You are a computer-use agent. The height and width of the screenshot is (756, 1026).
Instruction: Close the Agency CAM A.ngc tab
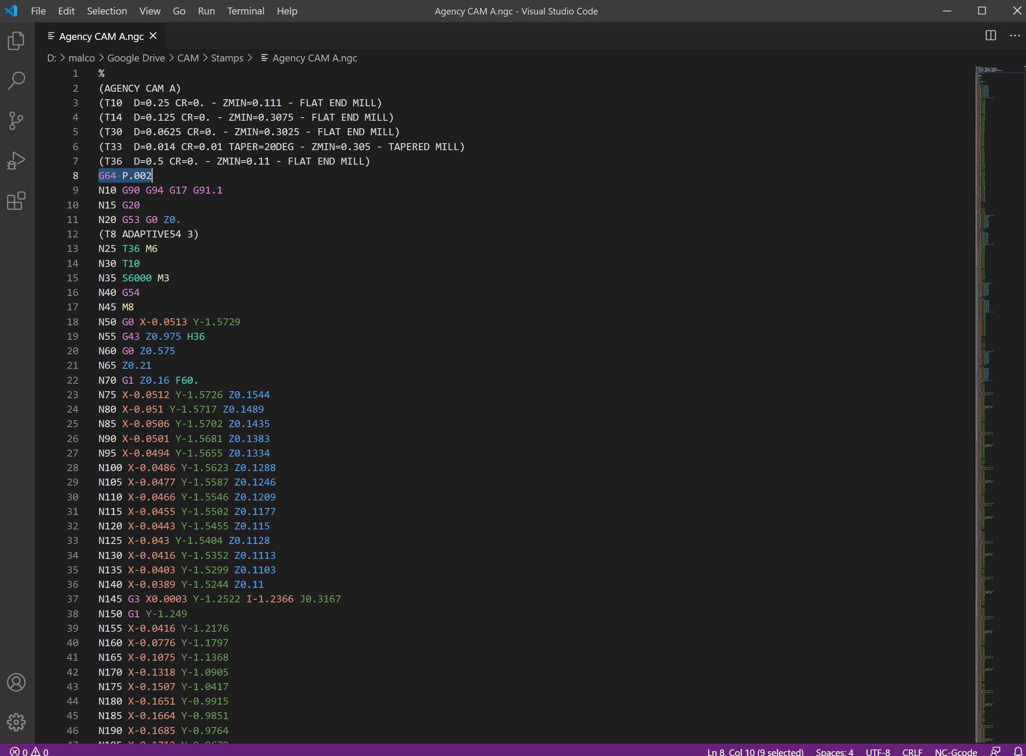[x=153, y=36]
